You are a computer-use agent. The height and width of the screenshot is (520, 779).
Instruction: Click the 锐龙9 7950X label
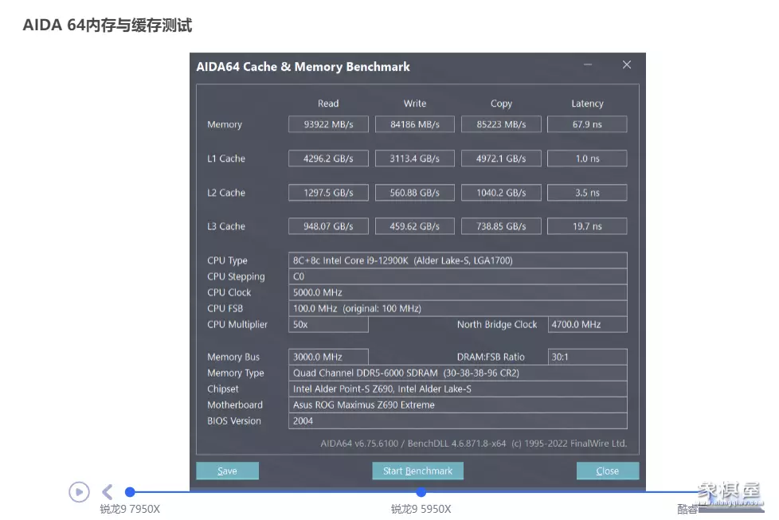click(130, 509)
